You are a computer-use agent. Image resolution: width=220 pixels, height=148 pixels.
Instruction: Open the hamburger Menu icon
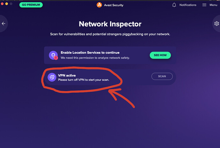(204, 5)
